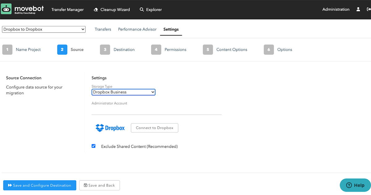Open the user account profile icon
The image size is (371, 195).
[358, 9]
